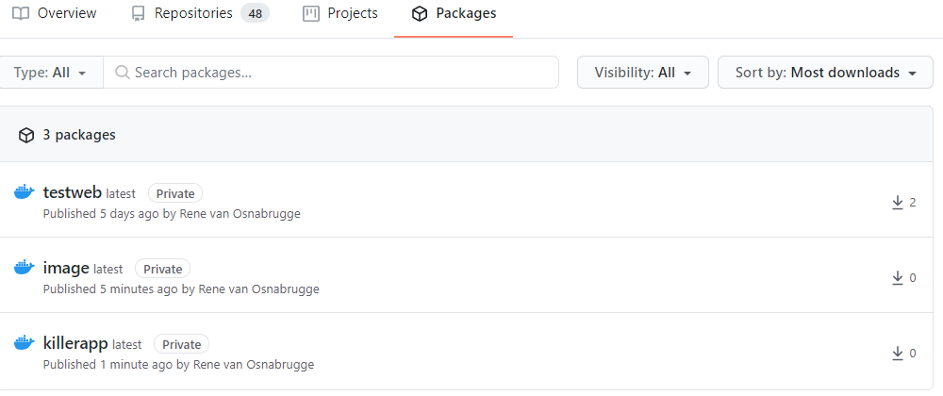Click the Private badge next to killerapp
Image resolution: width=943 pixels, height=396 pixels.
[181, 344]
